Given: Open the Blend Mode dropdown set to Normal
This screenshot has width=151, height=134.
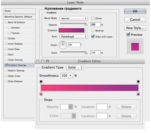Looking at the screenshot, I should [x=73, y=18].
